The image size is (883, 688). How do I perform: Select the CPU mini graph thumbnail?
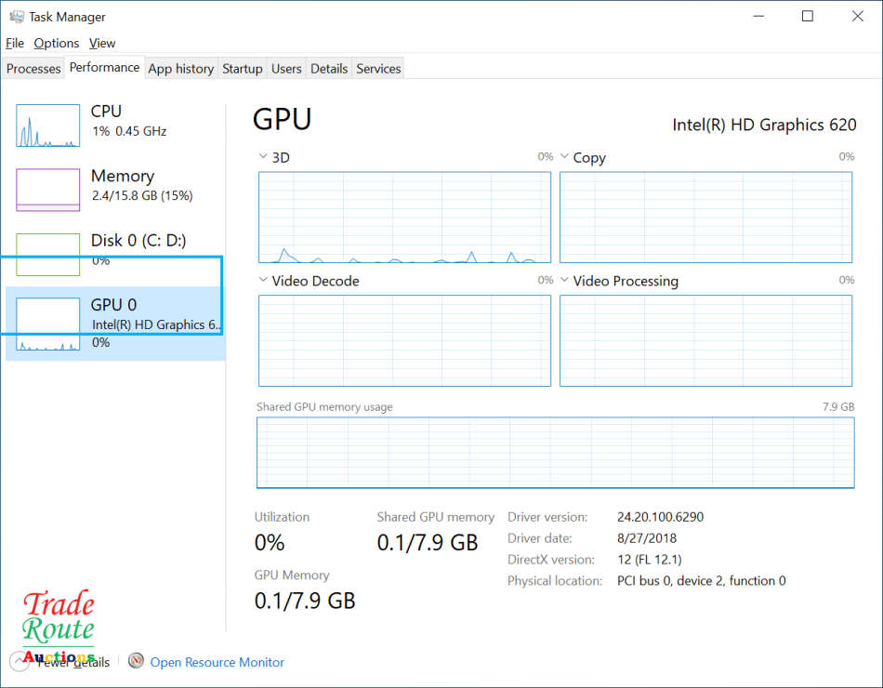point(48,126)
